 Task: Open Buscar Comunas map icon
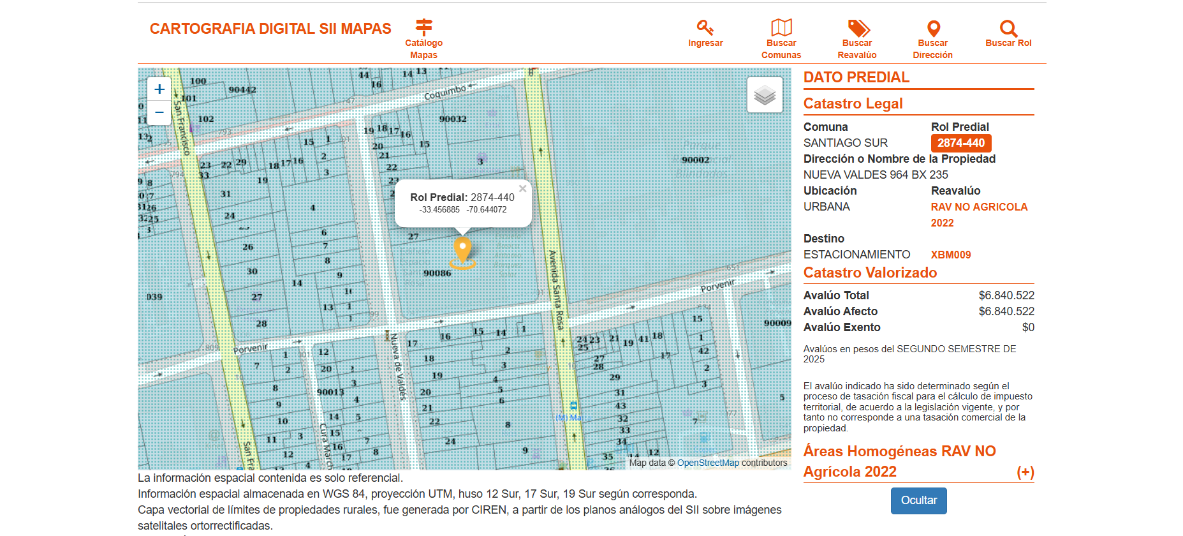click(781, 27)
